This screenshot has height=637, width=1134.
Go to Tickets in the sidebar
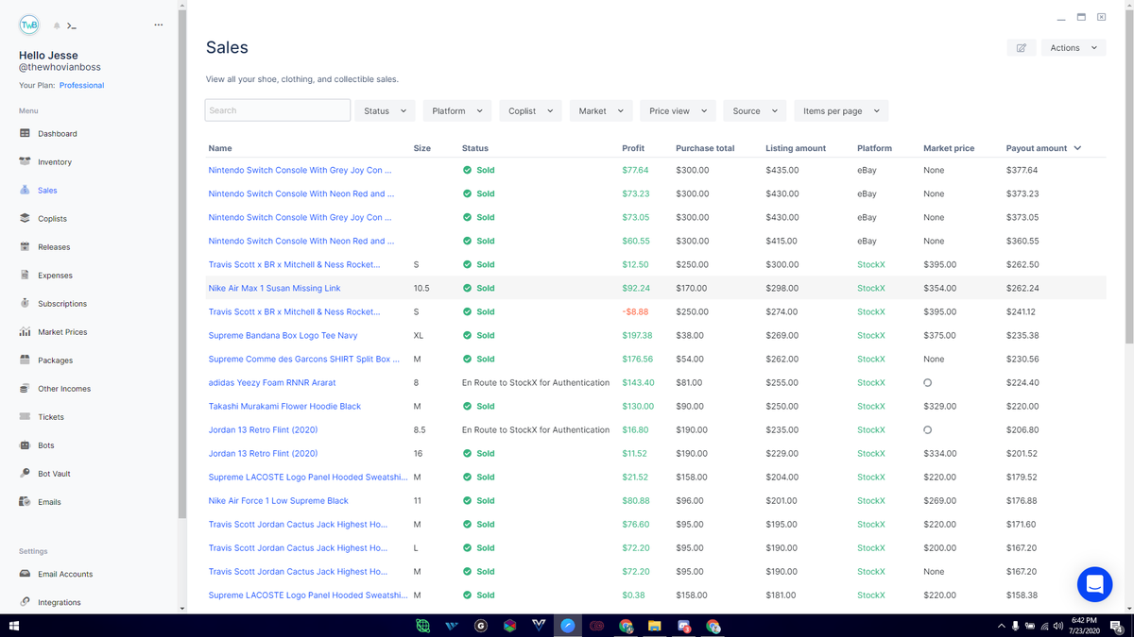click(50, 416)
